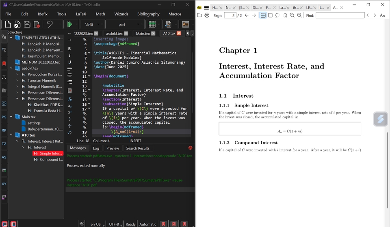The image size is (390, 227).
Task: Open a file with the Open icon
Action: point(17,24)
